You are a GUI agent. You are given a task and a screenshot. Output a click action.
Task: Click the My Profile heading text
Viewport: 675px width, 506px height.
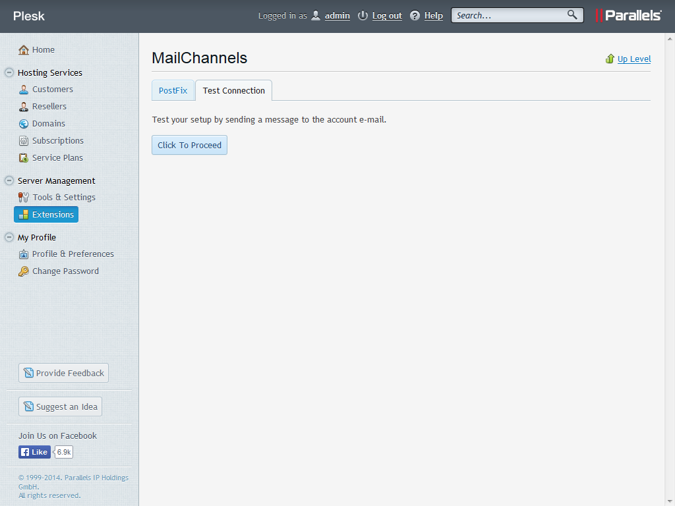37,237
